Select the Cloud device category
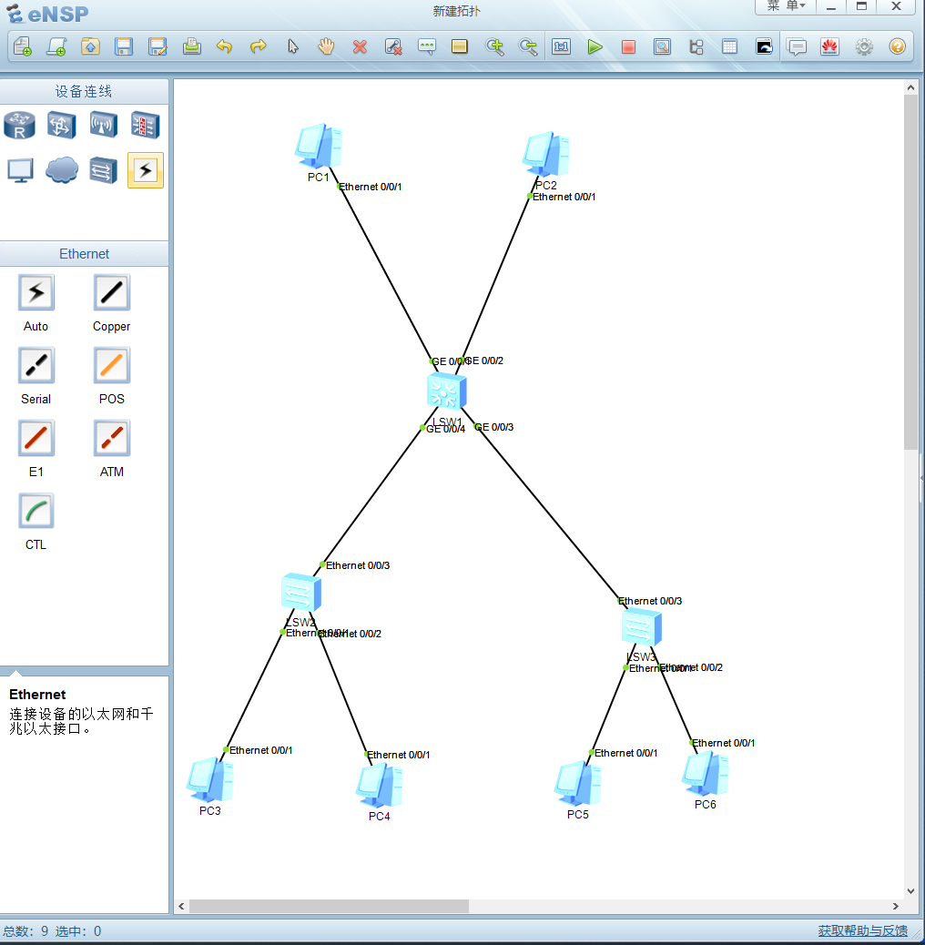Image resolution: width=925 pixels, height=945 pixels. (62, 170)
